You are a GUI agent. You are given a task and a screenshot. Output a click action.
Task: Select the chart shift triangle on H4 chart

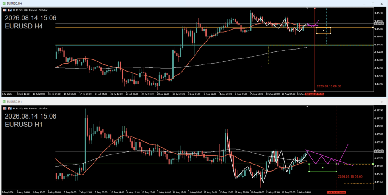[x=307, y=8]
